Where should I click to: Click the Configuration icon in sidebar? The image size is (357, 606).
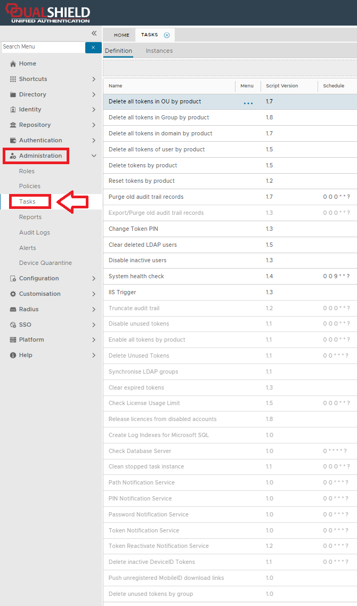pos(13,278)
